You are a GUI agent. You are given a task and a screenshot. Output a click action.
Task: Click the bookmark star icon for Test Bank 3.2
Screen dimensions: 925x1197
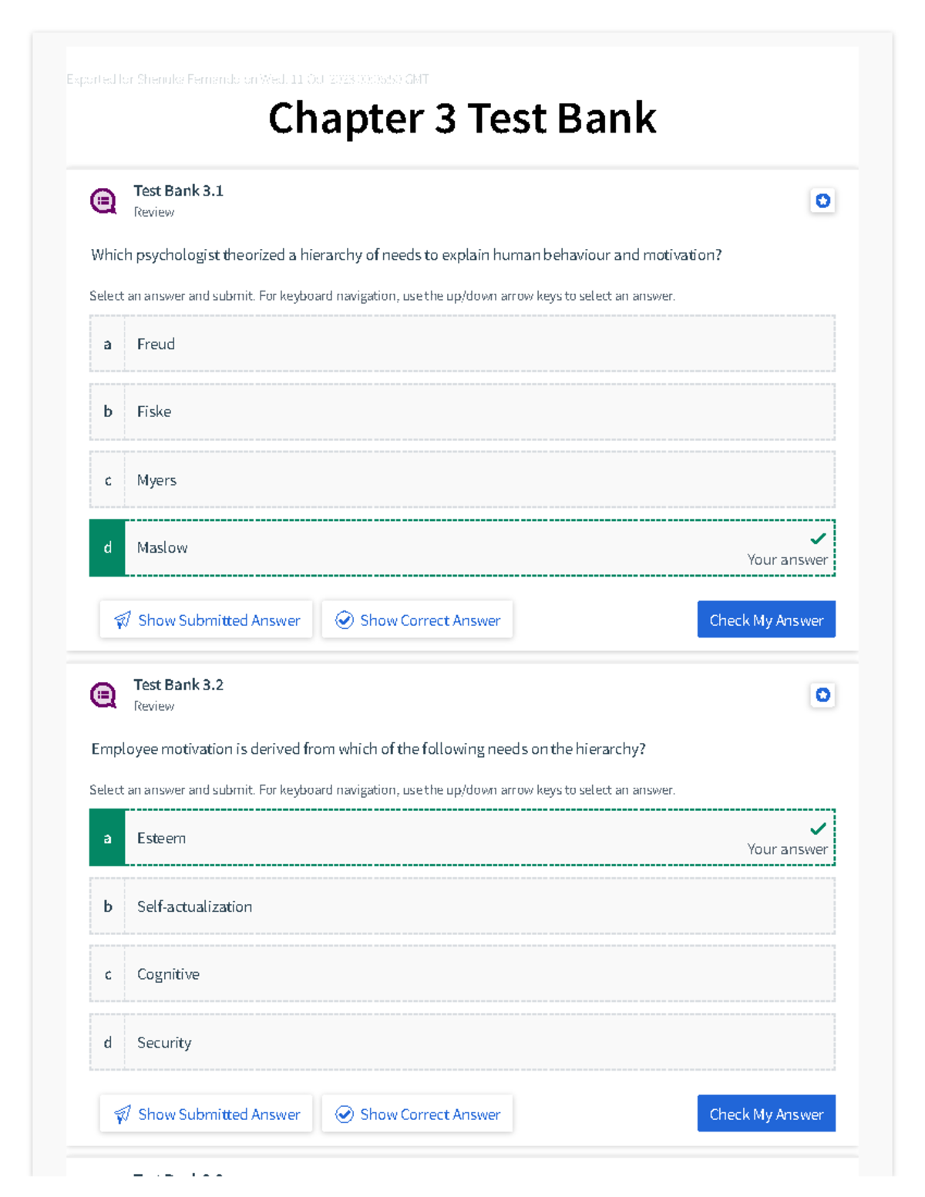click(822, 694)
